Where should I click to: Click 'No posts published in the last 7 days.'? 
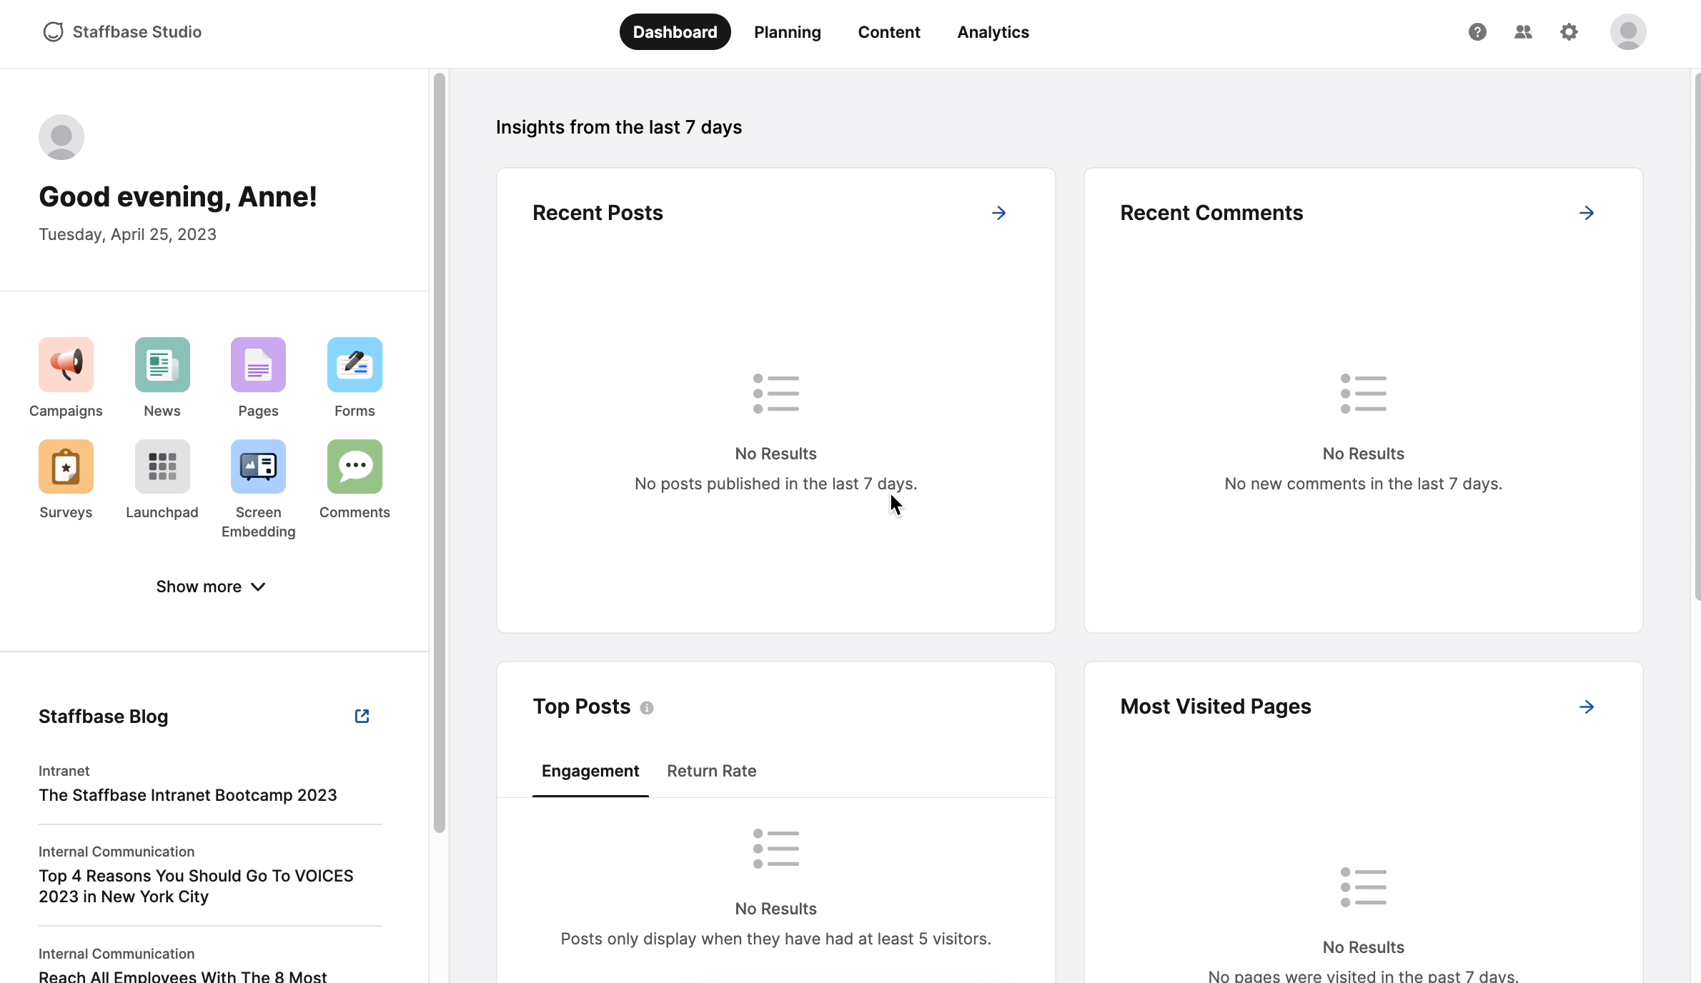pos(776,484)
